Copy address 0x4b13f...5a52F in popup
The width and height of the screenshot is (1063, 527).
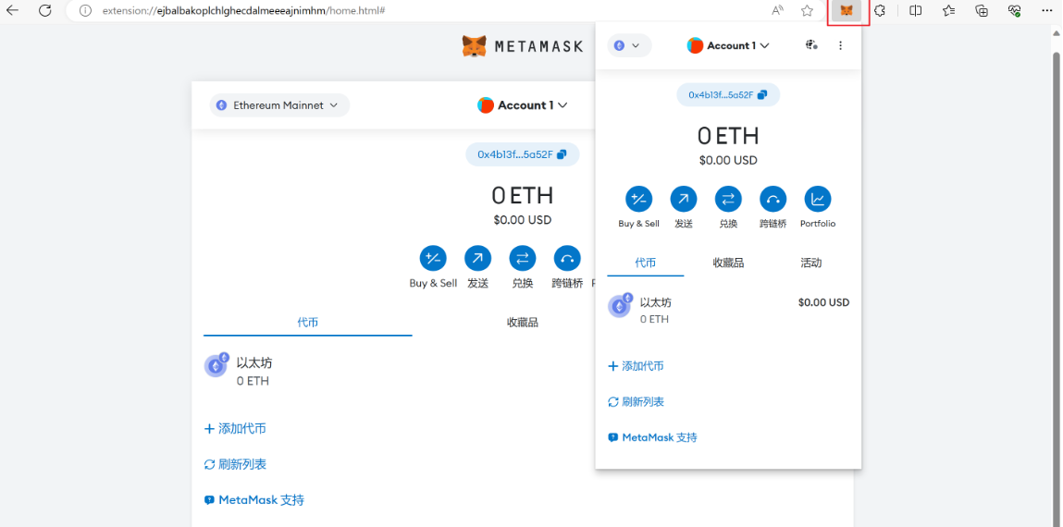(728, 95)
